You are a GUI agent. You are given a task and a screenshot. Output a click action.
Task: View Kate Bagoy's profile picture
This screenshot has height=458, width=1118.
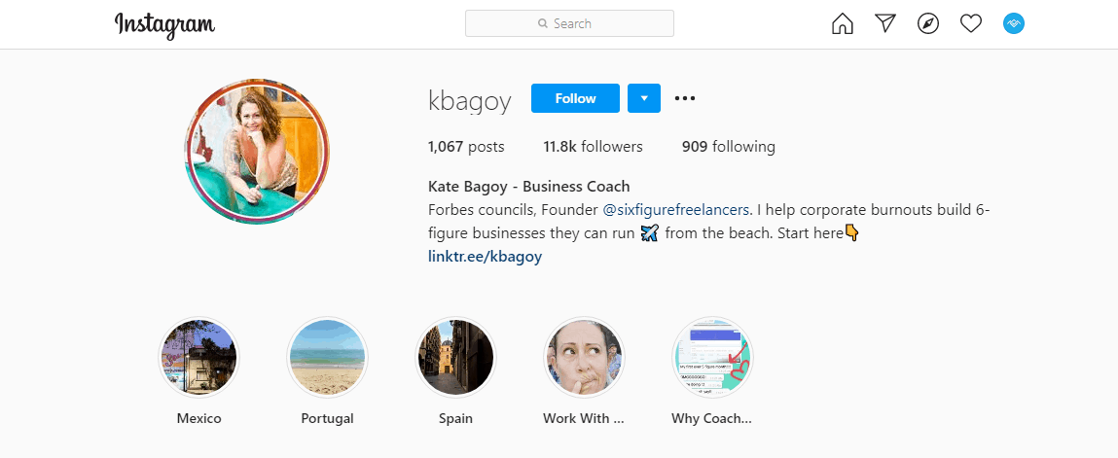[x=257, y=151]
